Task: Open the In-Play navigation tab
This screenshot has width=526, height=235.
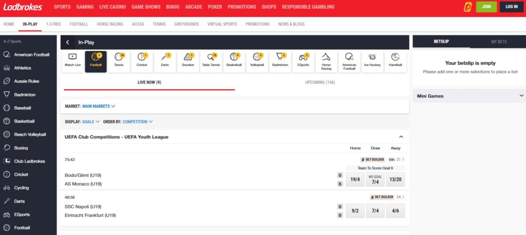Action: [x=30, y=24]
